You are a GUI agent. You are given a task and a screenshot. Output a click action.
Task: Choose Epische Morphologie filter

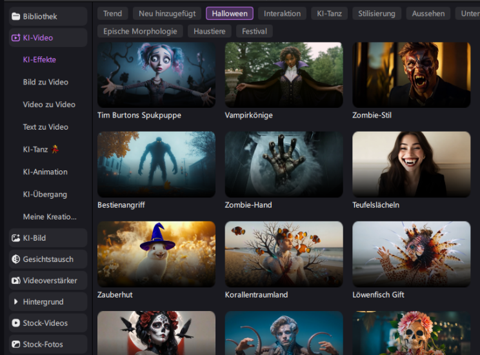tap(140, 31)
